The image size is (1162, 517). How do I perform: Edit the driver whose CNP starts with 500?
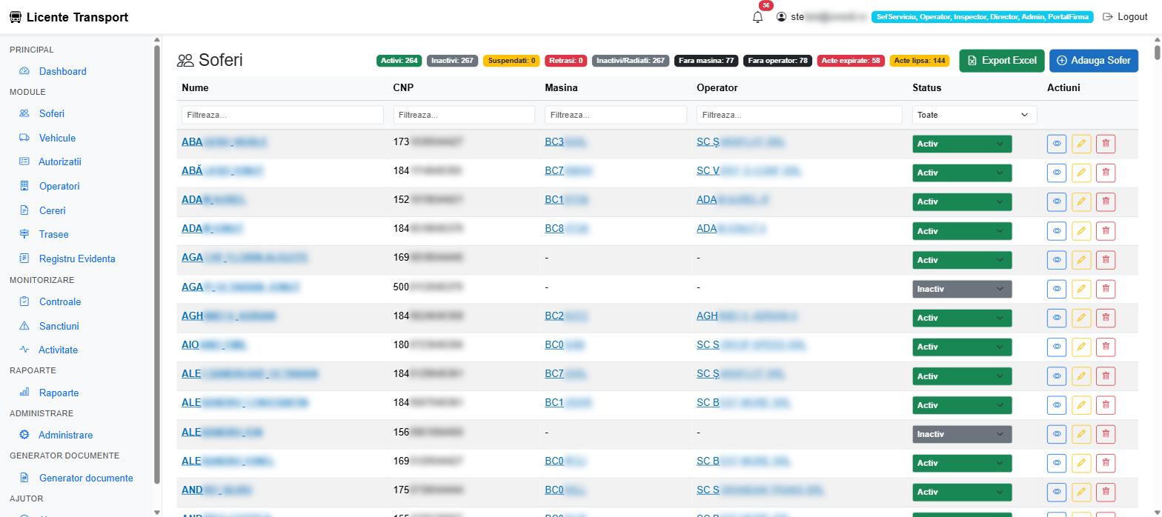(1081, 289)
